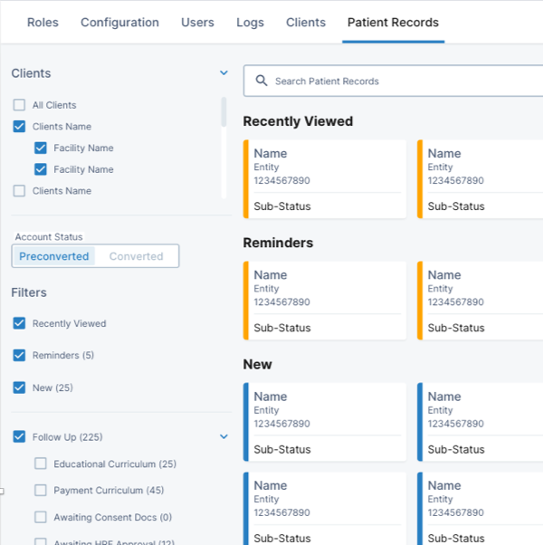The width and height of the screenshot is (543, 545).
Task: Check Awaiting Consent Docs (0) filter
Action: tap(41, 517)
